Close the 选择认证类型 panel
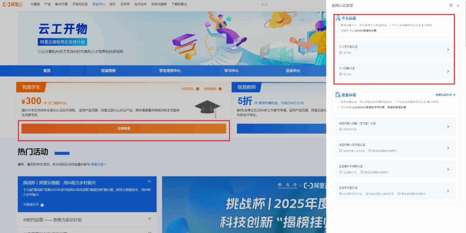466x233 pixels. [458, 5]
